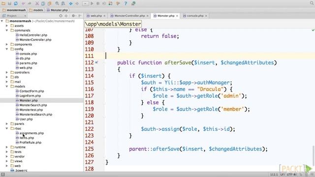Image resolution: width=315 pixels, height=177 pixels.
Task: Close the Monster.php tab
Action: [x=177, y=16]
